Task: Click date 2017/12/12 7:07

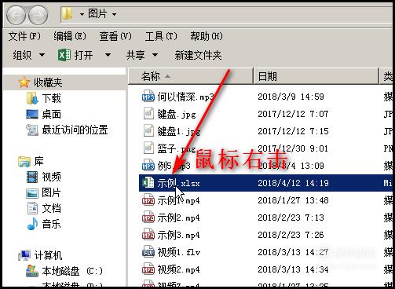Action: click(x=293, y=114)
